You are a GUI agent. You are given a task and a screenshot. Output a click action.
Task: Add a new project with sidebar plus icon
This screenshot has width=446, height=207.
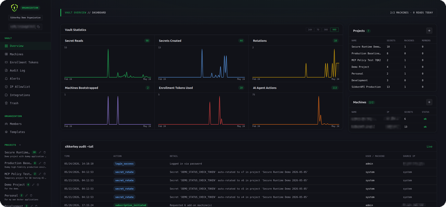tap(20, 145)
